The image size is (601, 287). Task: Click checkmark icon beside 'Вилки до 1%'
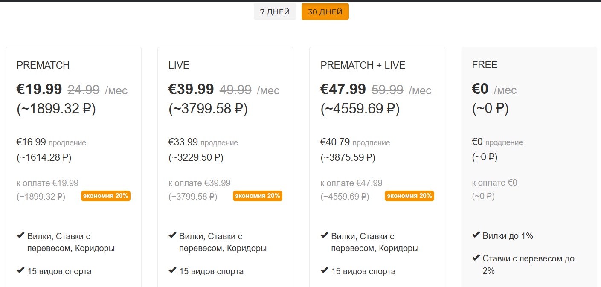tap(476, 235)
